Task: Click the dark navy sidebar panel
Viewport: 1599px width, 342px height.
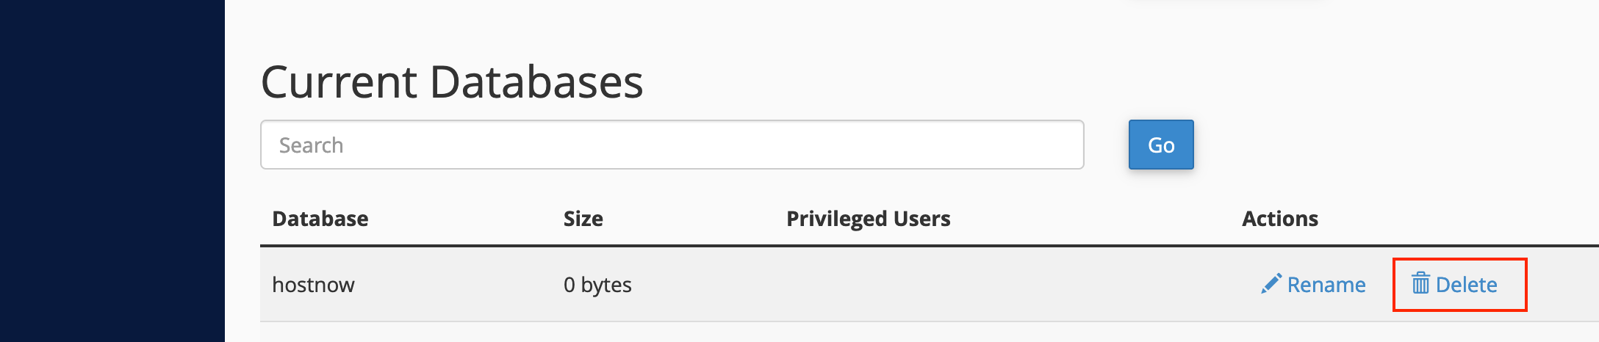Action: coord(112,171)
